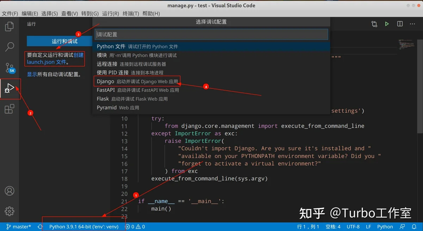Select 使用 PID 连接 configuration option

(211, 73)
